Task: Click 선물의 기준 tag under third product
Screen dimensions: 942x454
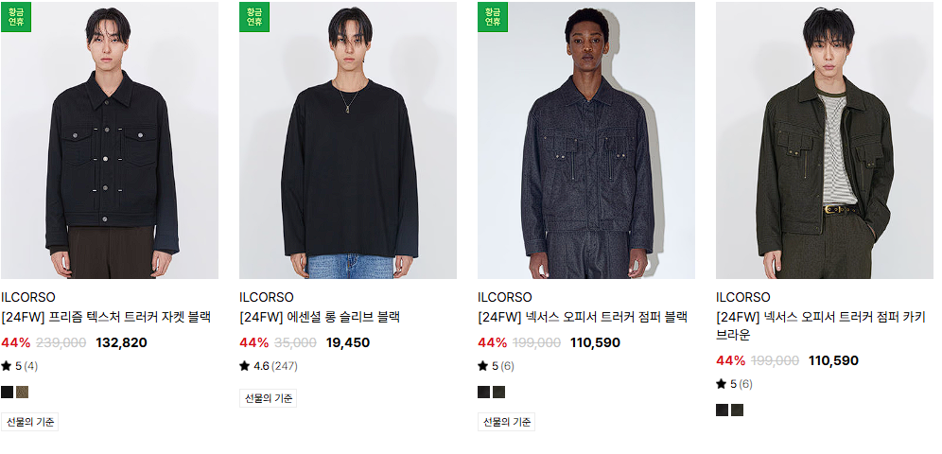Action: coord(506,422)
